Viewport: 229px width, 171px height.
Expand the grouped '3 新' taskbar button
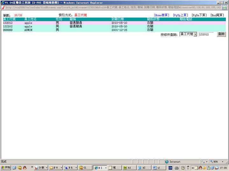(47, 168)
